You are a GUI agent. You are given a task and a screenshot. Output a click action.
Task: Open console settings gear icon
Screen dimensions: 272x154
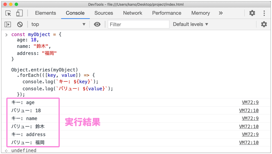pyautogui.click(x=264, y=24)
